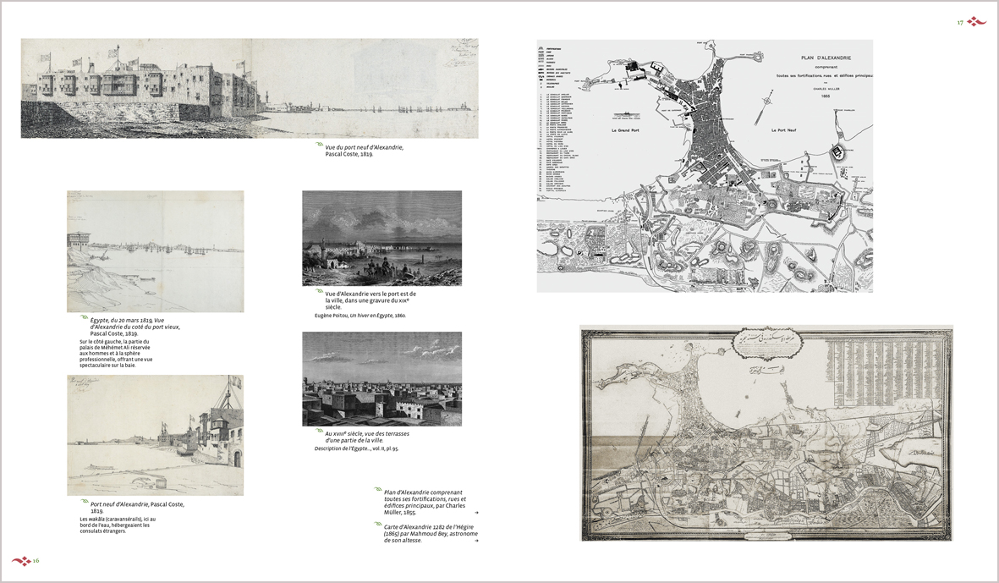Open the panoramic drawing of the port neuf fortress

pos(250,88)
